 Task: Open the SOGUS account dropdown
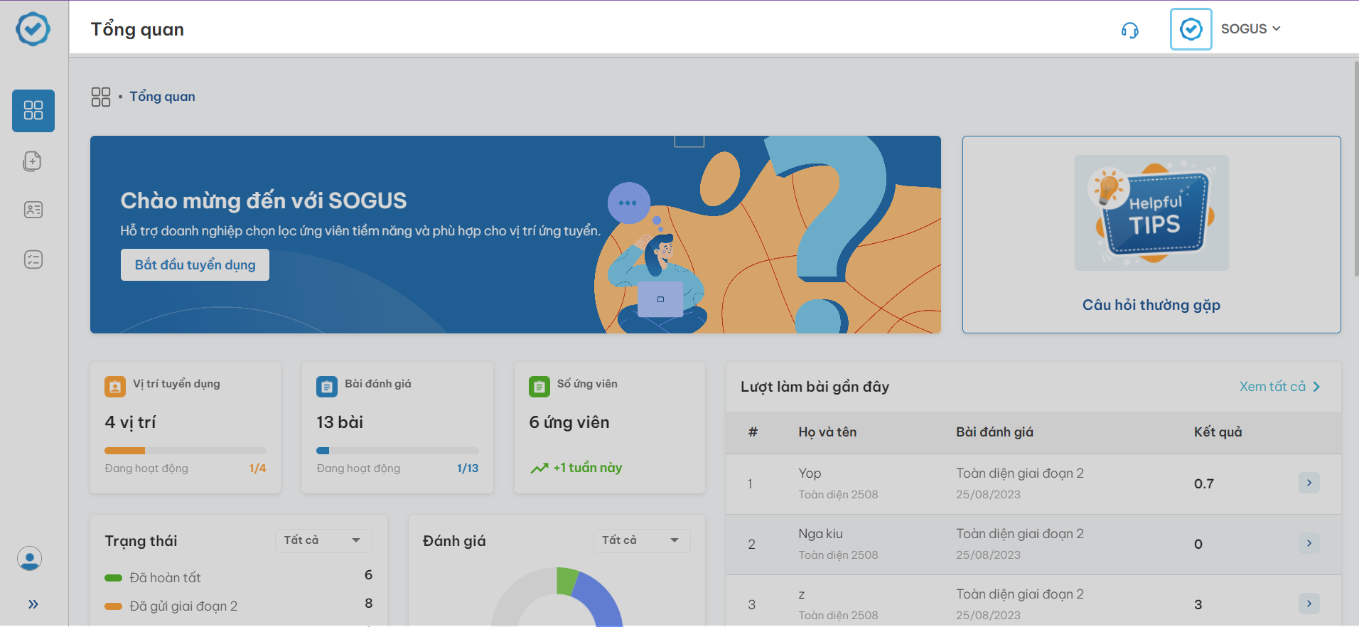click(1250, 29)
